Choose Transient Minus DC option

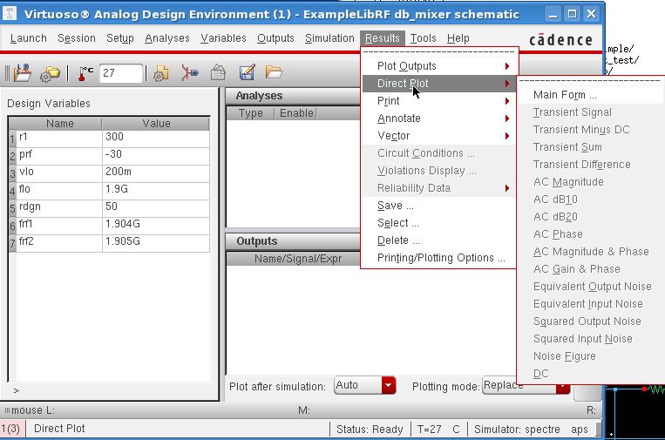(591, 129)
